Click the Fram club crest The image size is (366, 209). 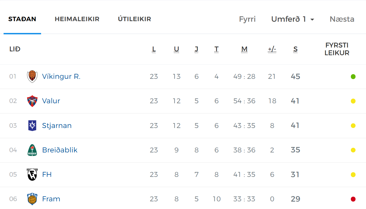pyautogui.click(x=32, y=199)
